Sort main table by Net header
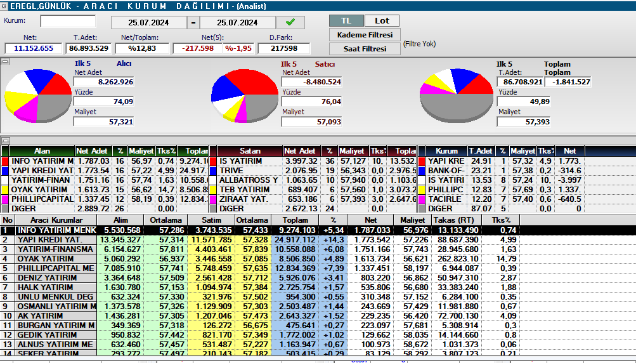 (x=370, y=220)
